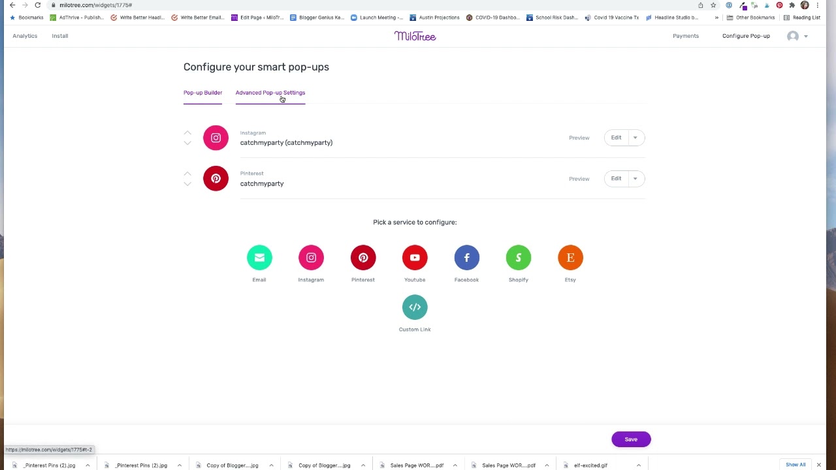Open options for elf-excited.gif download
Image resolution: width=836 pixels, height=470 pixels.
tap(638, 465)
